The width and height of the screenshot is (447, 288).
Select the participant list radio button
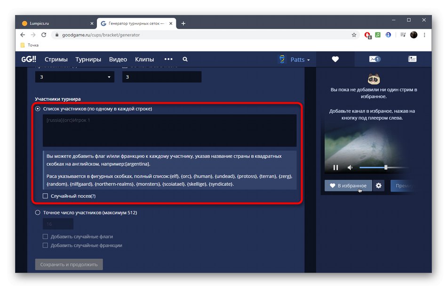tap(38, 109)
